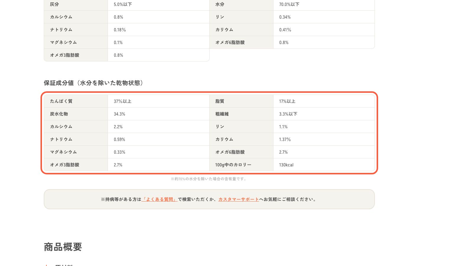Select the リン 0.34% value
The height and width of the screenshot is (266, 473).
pyautogui.click(x=285, y=17)
